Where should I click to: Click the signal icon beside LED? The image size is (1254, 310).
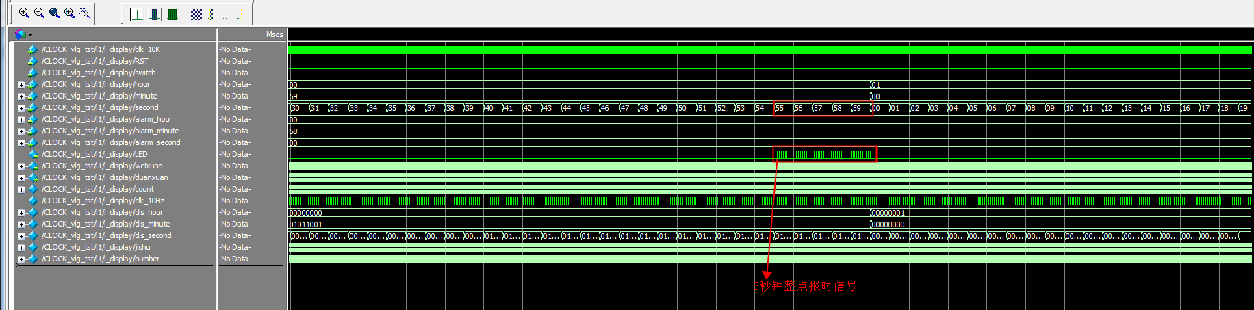32,154
